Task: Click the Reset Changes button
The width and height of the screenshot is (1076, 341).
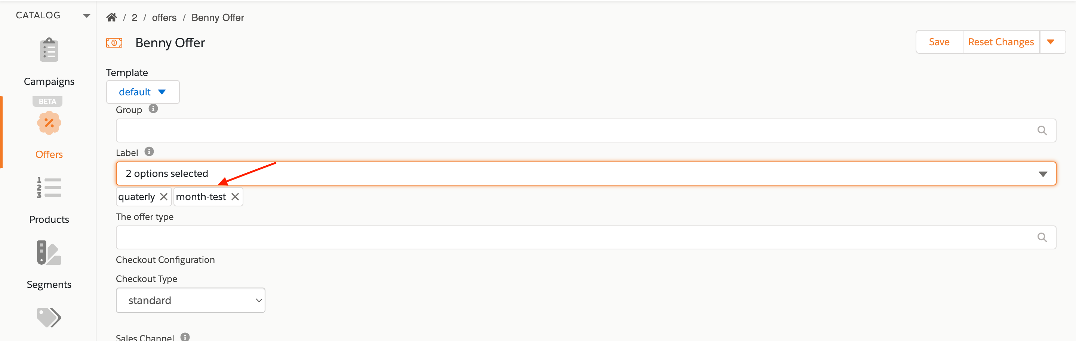Action: click(x=1000, y=42)
